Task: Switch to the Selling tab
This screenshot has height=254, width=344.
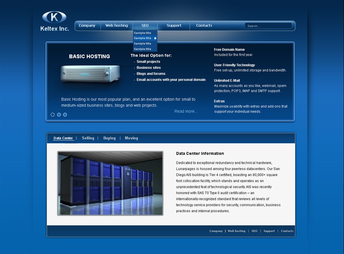Action: coord(88,138)
